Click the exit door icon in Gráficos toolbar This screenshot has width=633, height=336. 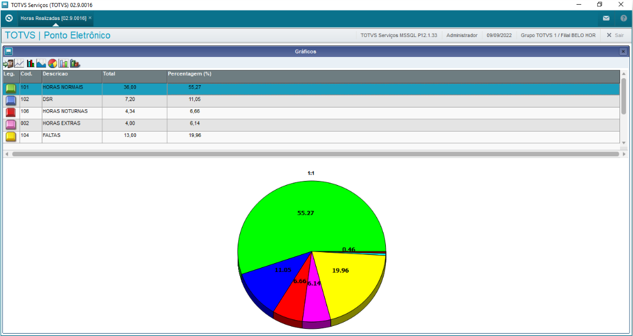[x=8, y=63]
